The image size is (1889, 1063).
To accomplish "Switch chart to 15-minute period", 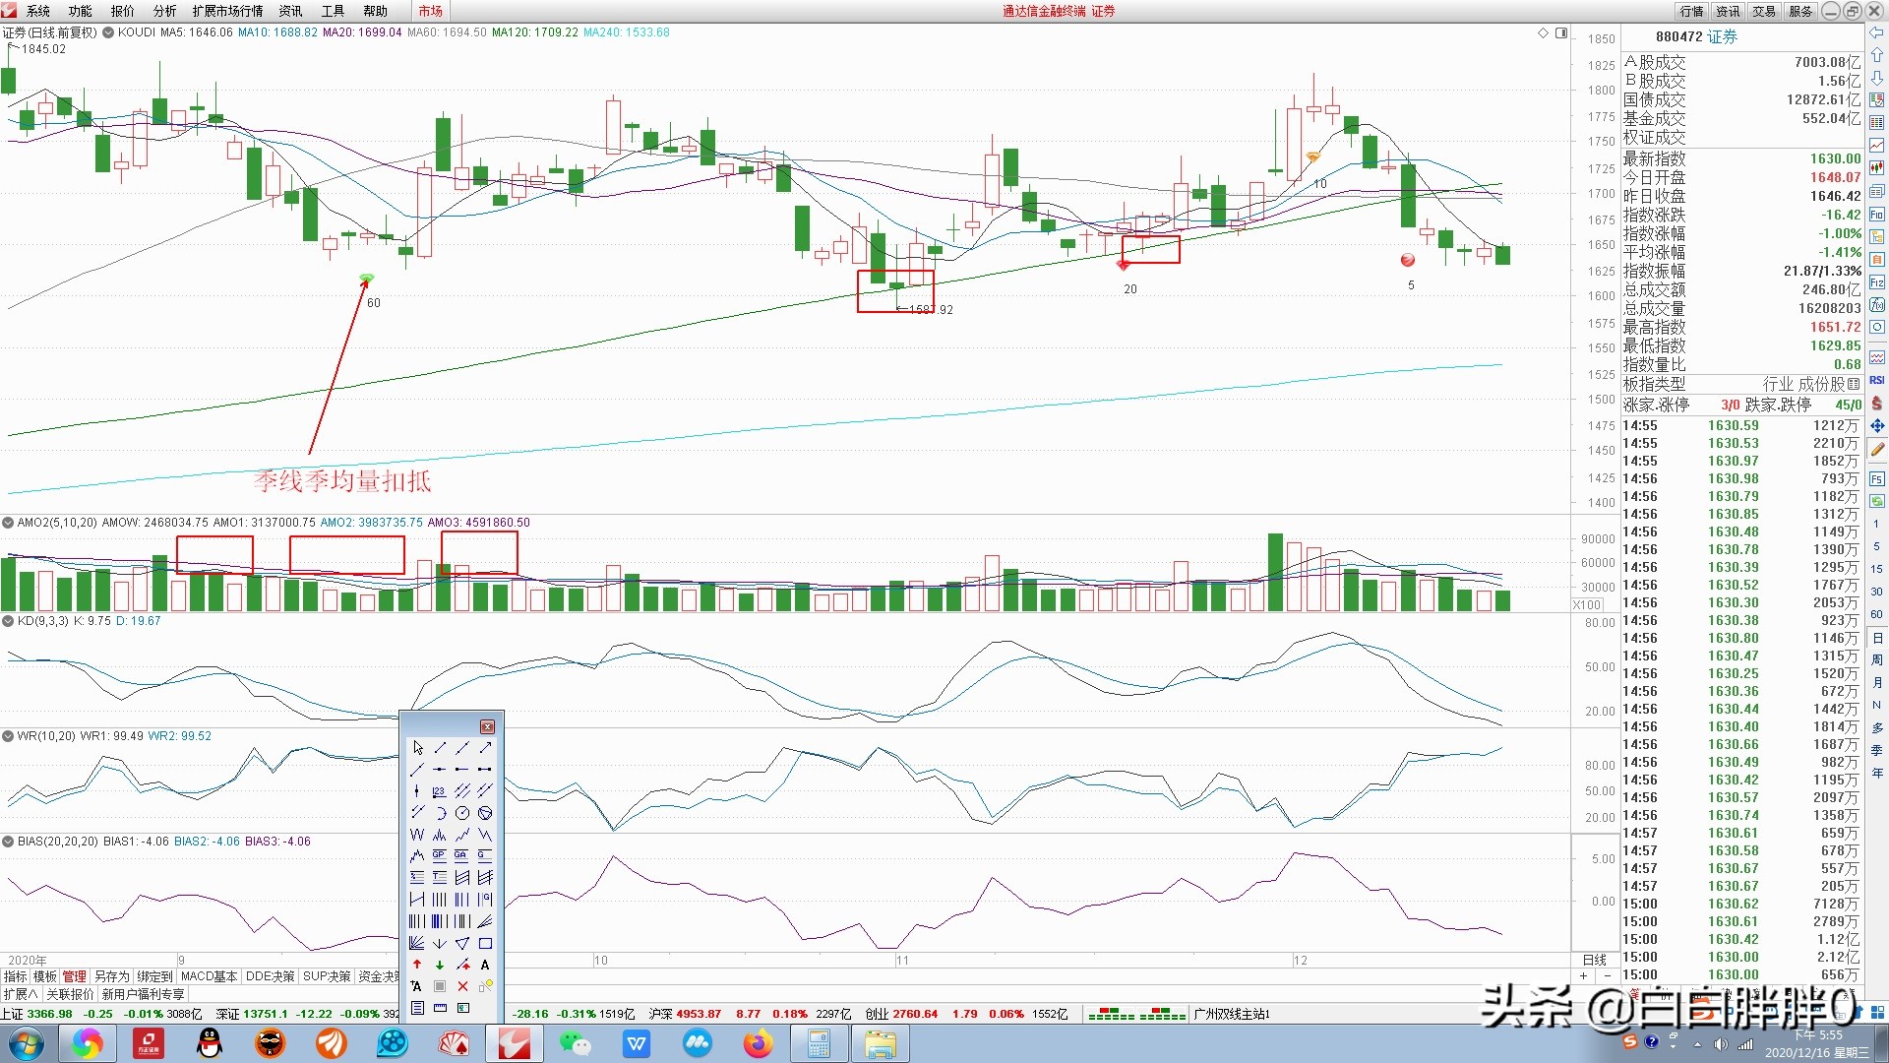I will (x=1876, y=569).
